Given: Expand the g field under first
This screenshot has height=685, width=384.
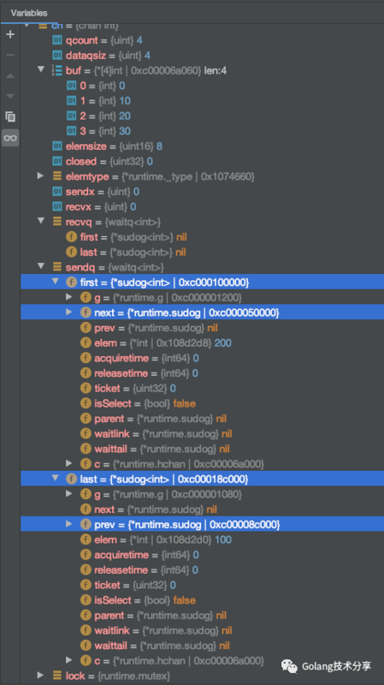Looking at the screenshot, I should [69, 297].
